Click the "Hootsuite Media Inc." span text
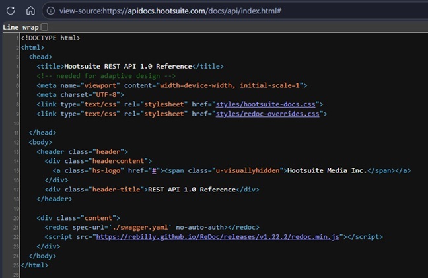The width and height of the screenshot is (428, 278). click(x=328, y=170)
